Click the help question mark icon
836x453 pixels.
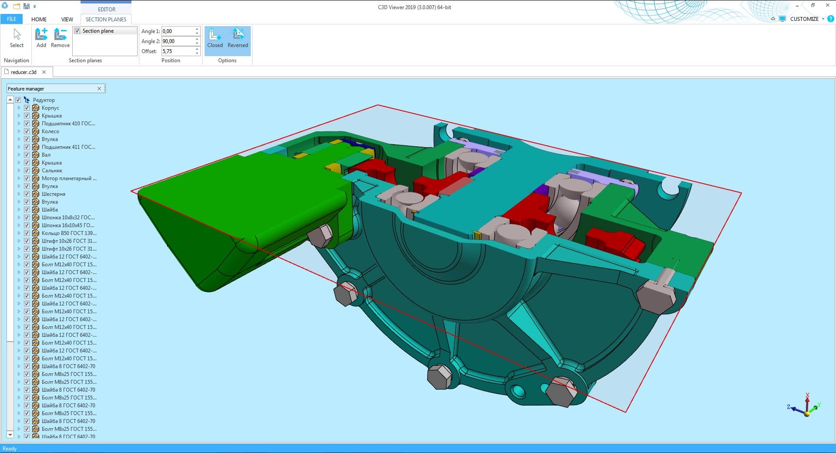830,19
